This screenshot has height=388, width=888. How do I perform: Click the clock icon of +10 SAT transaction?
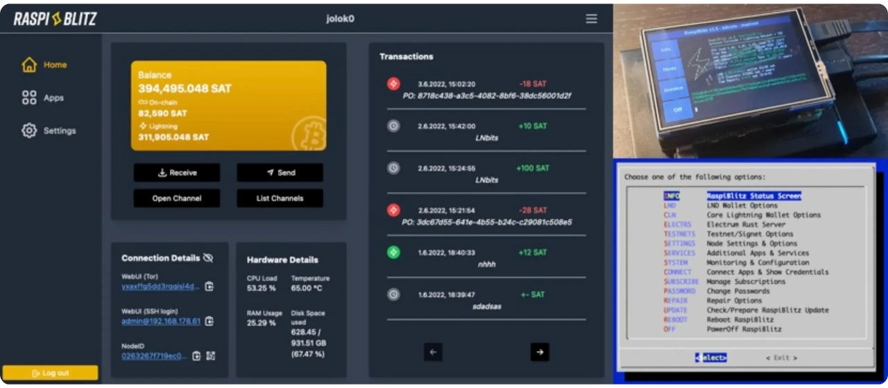click(393, 126)
